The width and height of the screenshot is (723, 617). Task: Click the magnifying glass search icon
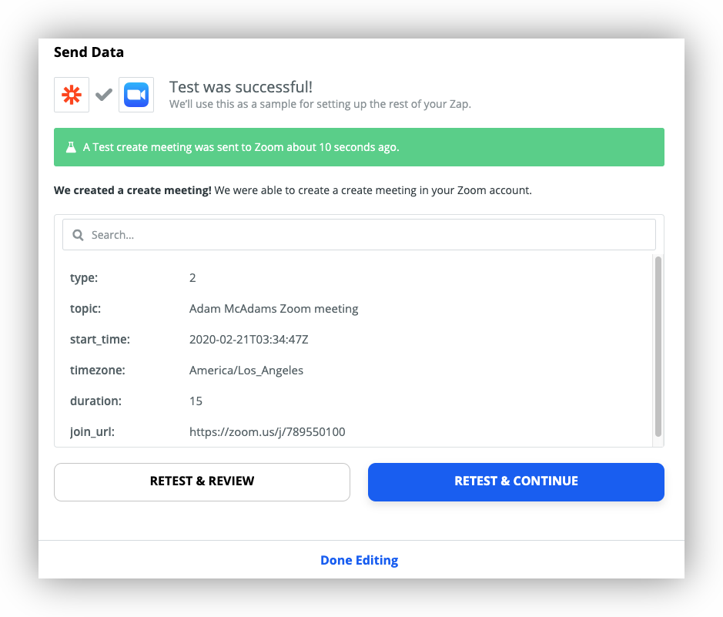(x=78, y=235)
